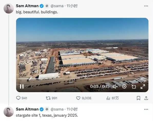Expand video to fullscreen
This screenshot has width=153, height=121.
[143, 86]
